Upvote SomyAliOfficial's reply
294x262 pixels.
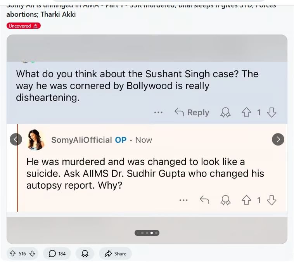247,200
